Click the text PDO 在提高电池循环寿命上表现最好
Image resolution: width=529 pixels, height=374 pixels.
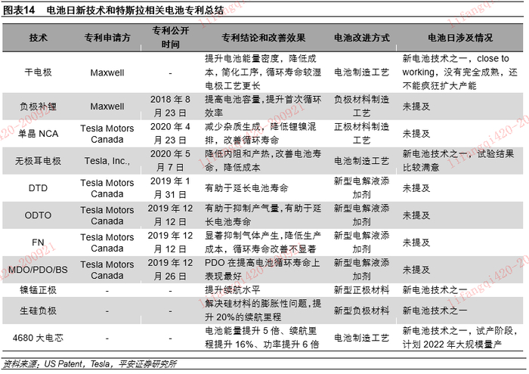(x=262, y=270)
